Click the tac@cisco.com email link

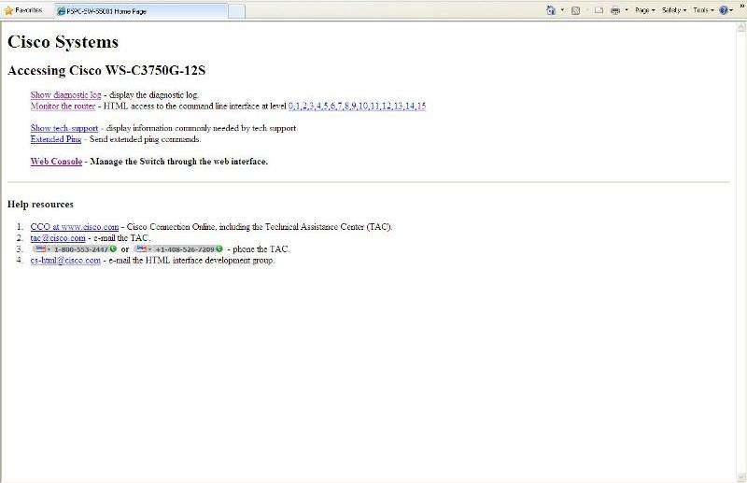coord(58,238)
